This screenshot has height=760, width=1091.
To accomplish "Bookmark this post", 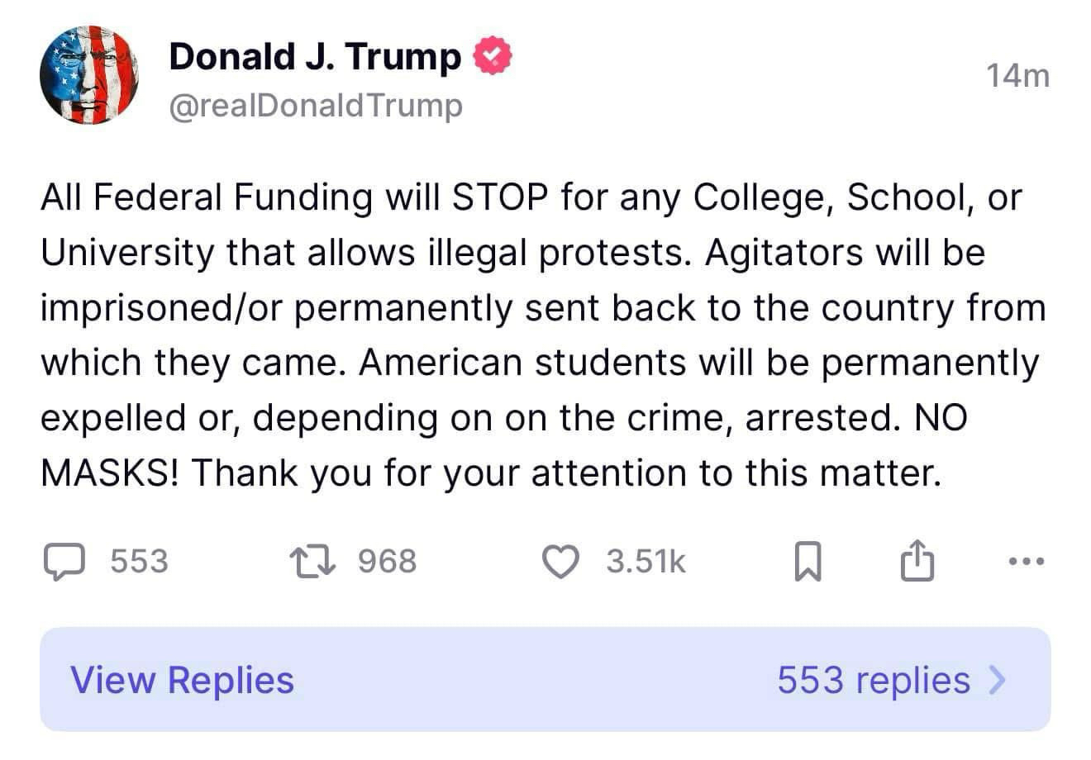I will (808, 562).
